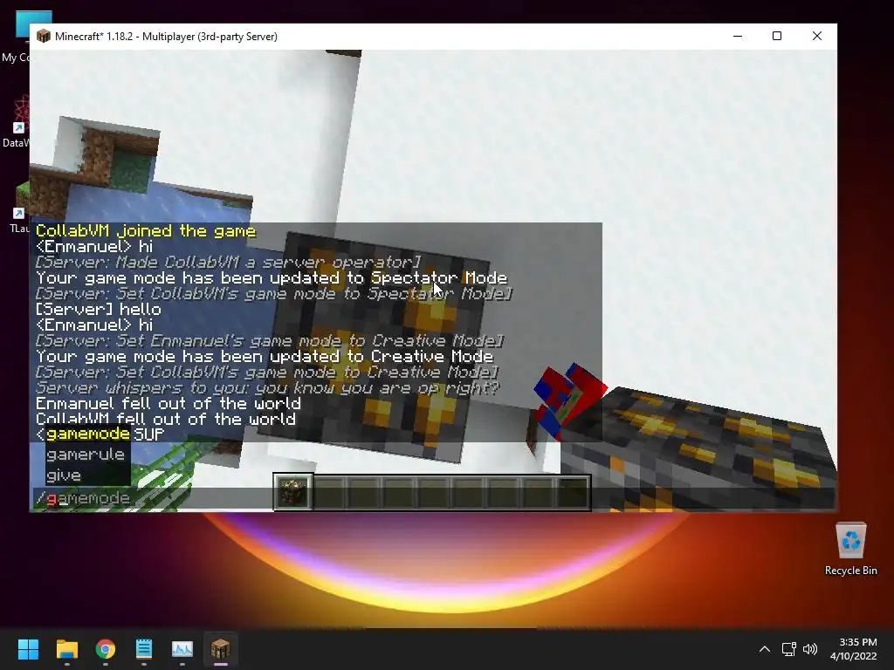Minimize the Minecraft window

coord(738,36)
